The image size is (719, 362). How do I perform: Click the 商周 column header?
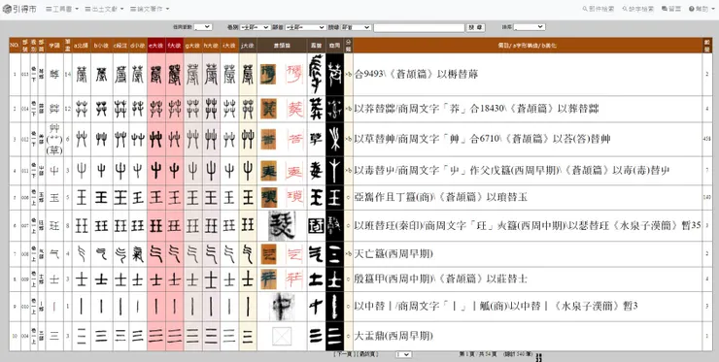[x=334, y=46]
